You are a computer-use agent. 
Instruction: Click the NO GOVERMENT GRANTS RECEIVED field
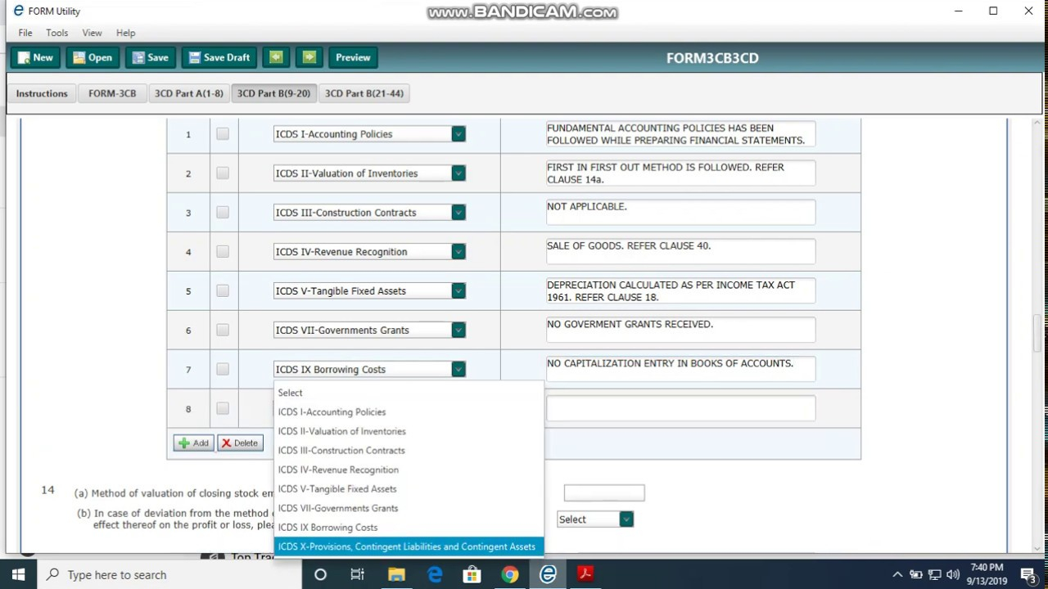pyautogui.click(x=680, y=330)
